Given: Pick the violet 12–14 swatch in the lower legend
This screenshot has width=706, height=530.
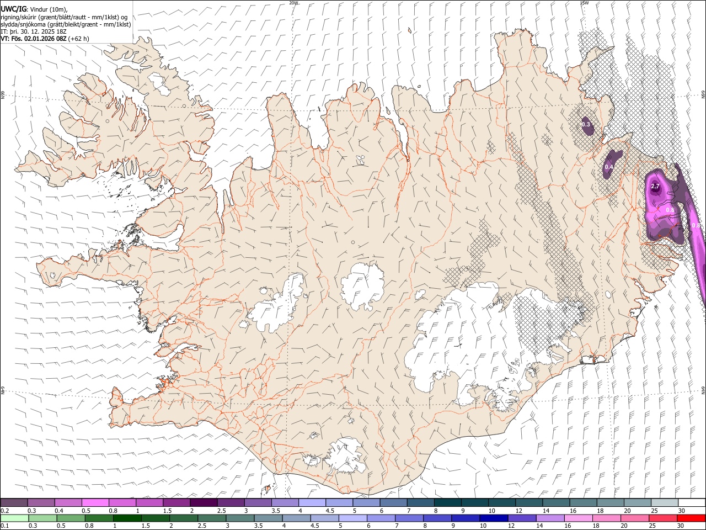Looking at the screenshot, I should (x=522, y=518).
